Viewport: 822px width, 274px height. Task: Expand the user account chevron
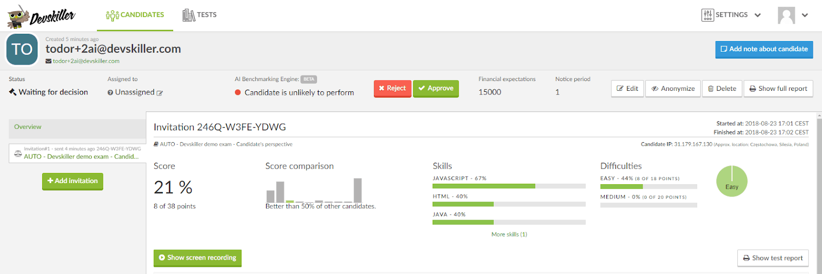pos(805,15)
